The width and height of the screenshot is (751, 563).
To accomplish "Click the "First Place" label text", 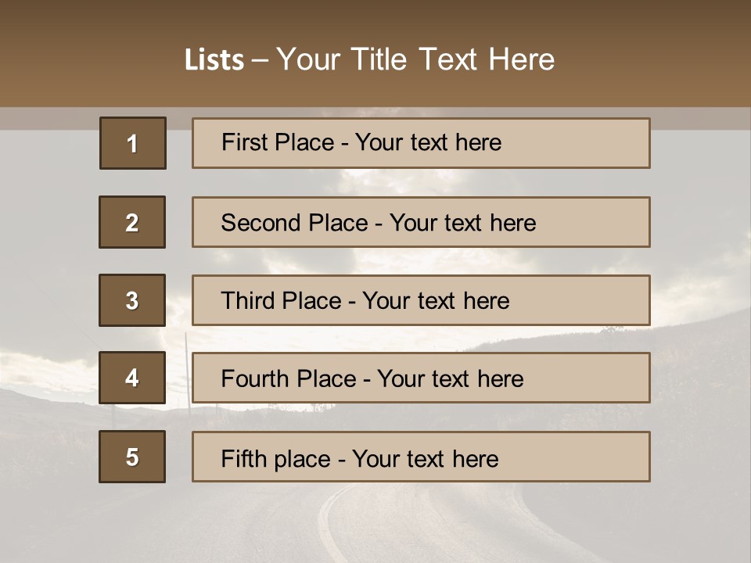I will 277,142.
